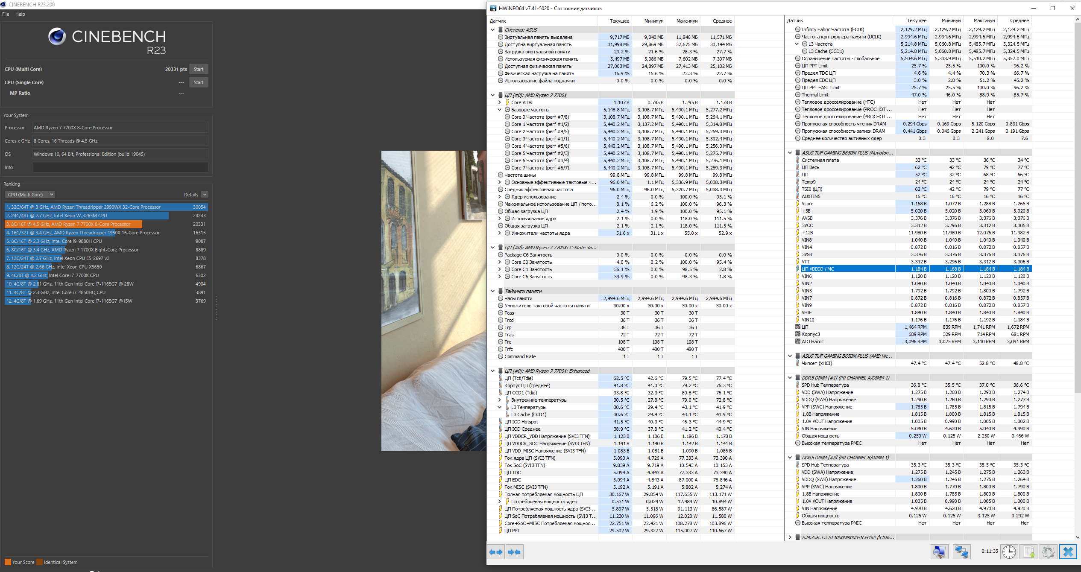
Task: Start logging with the document-plus icon
Action: coord(1029,552)
